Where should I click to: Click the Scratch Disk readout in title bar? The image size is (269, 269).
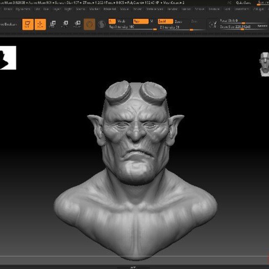[x=66, y=3]
